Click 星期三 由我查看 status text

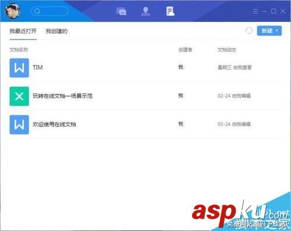pyautogui.click(x=235, y=67)
